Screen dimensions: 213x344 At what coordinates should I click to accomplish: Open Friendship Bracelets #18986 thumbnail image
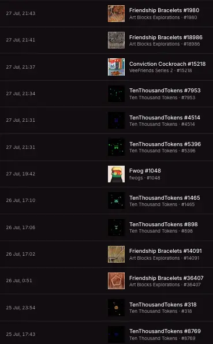point(116,40)
